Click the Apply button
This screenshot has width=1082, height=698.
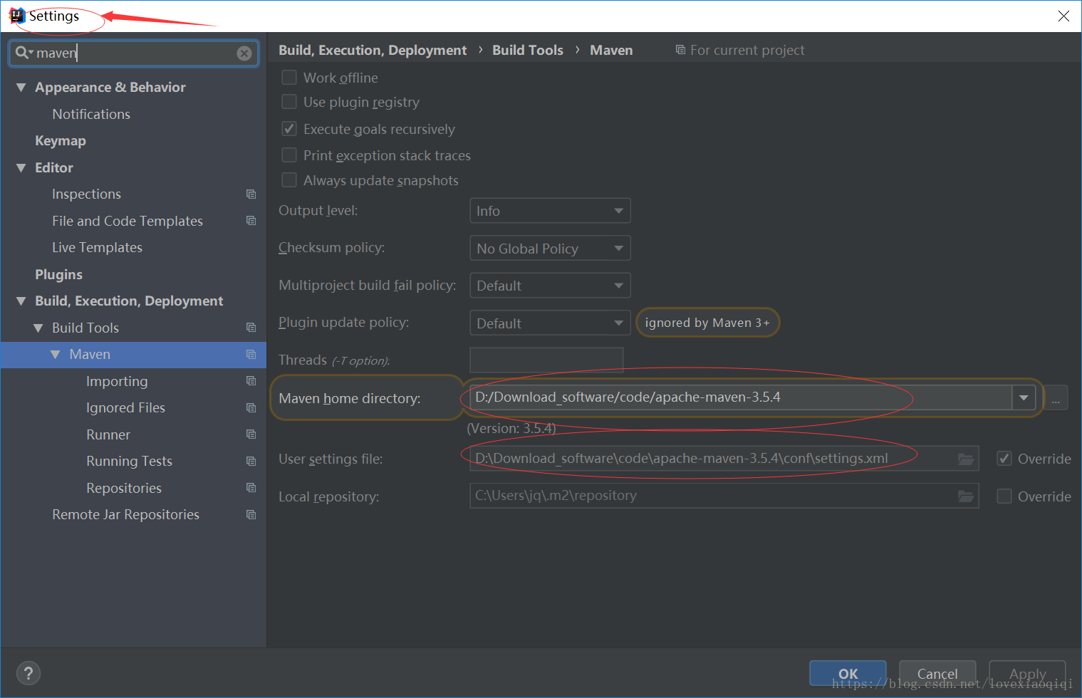point(1027,674)
